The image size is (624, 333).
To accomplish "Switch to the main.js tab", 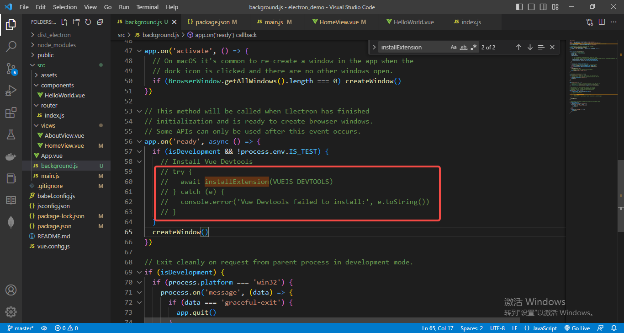I will tap(278, 22).
